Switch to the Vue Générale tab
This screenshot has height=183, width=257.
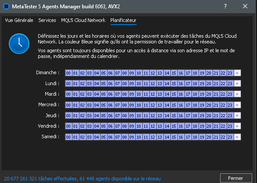pos(19,20)
